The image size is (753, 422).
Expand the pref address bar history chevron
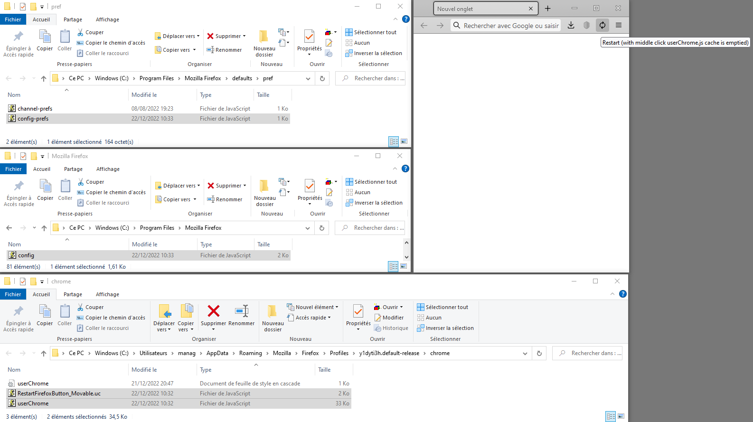pyautogui.click(x=308, y=78)
